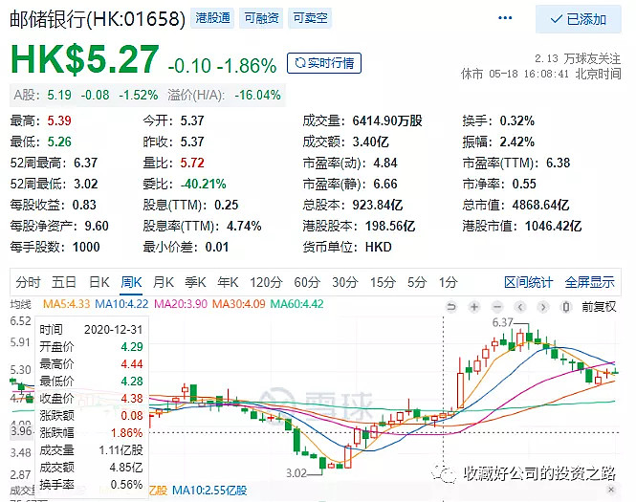Switch to the 五日 chart tab
Viewport: 636px width, 502px height.
(64, 282)
